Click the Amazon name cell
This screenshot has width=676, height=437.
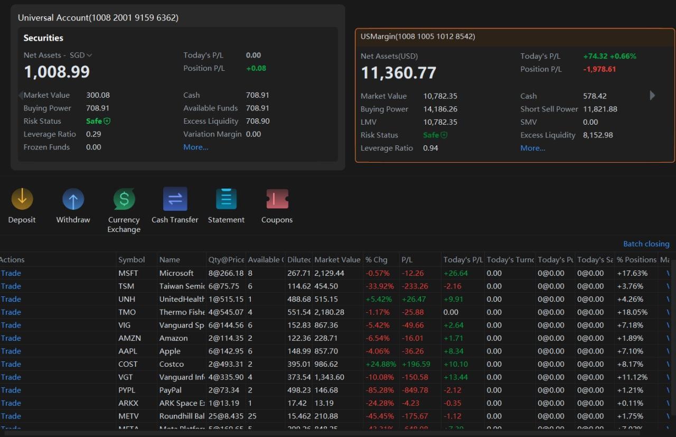point(173,338)
